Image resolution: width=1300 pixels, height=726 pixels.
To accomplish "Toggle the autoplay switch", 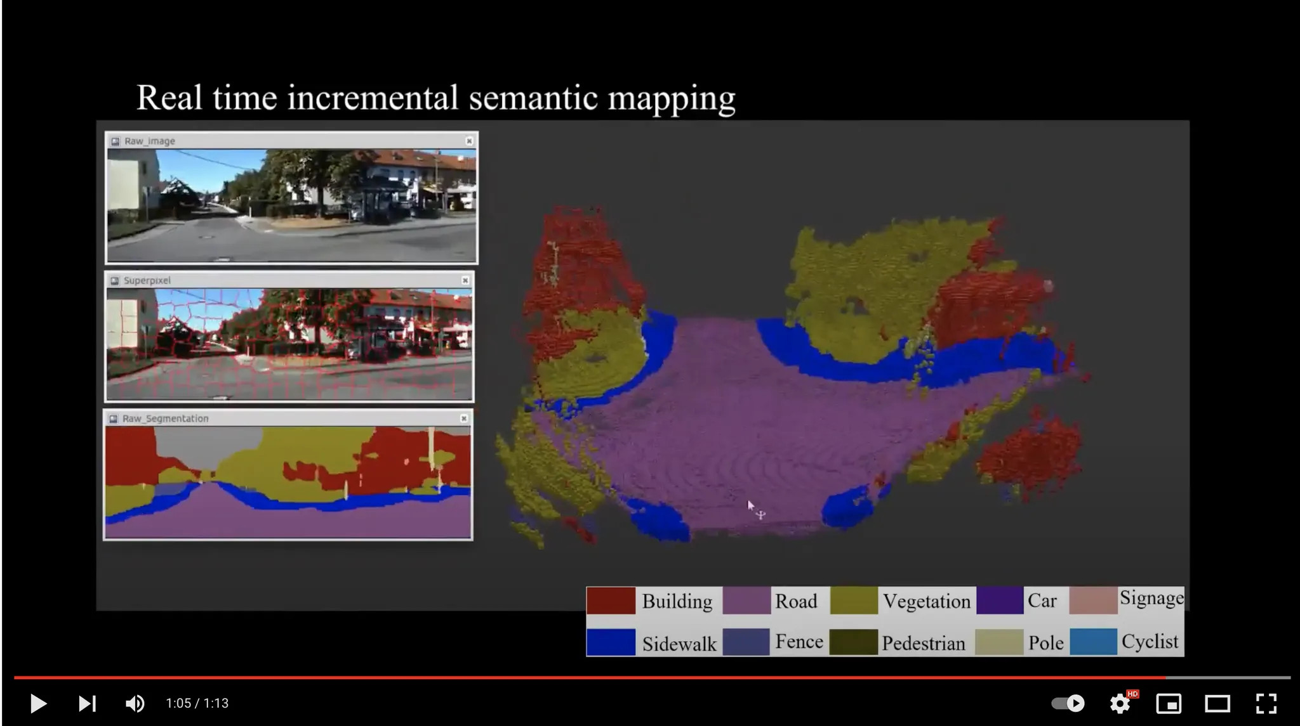I will (1068, 703).
